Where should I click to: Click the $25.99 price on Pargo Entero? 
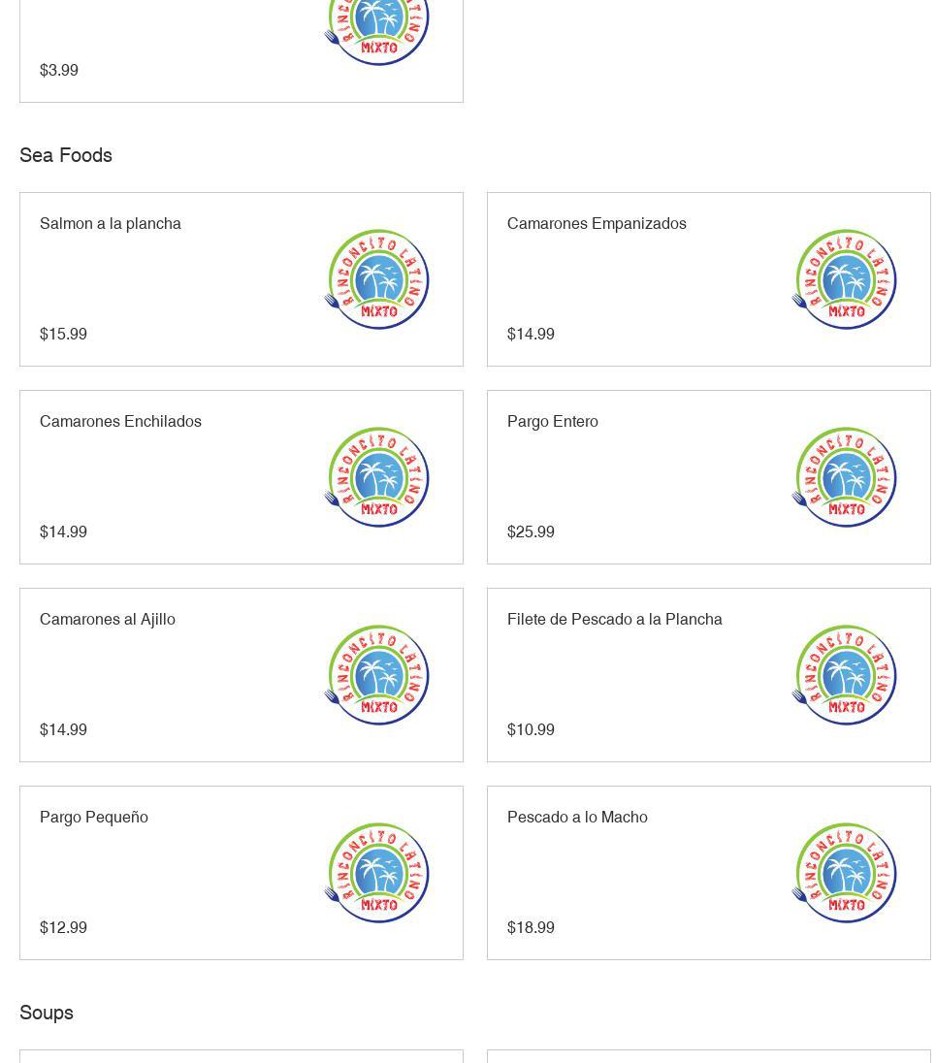point(531,531)
